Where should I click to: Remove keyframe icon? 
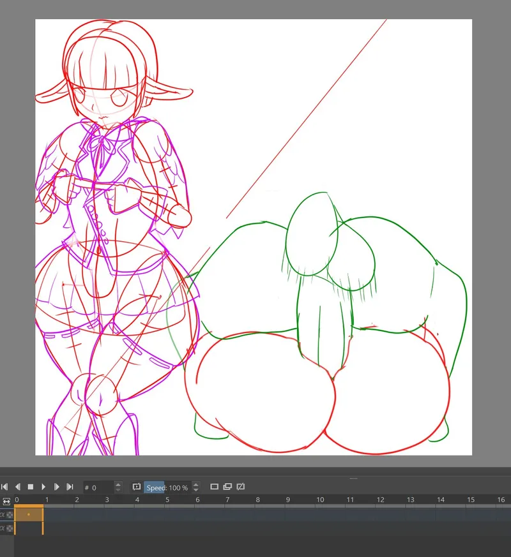click(x=241, y=487)
